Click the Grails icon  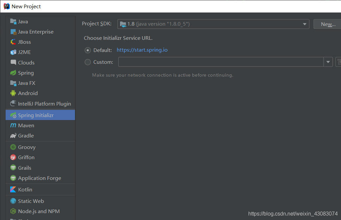click(13, 168)
